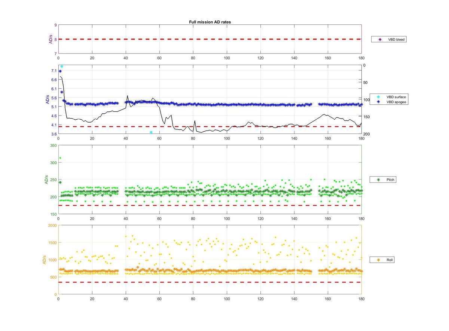This screenshot has width=449, height=331.
Task: Click the orange asterisk in Roll legend
Action: click(x=378, y=260)
